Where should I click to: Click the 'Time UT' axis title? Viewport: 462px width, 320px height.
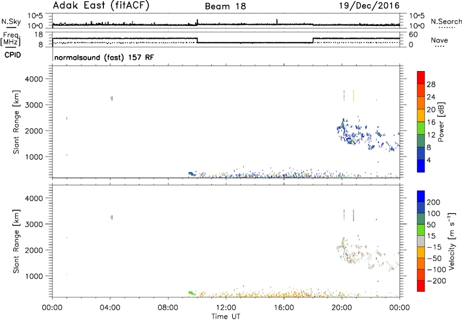click(x=226, y=317)
